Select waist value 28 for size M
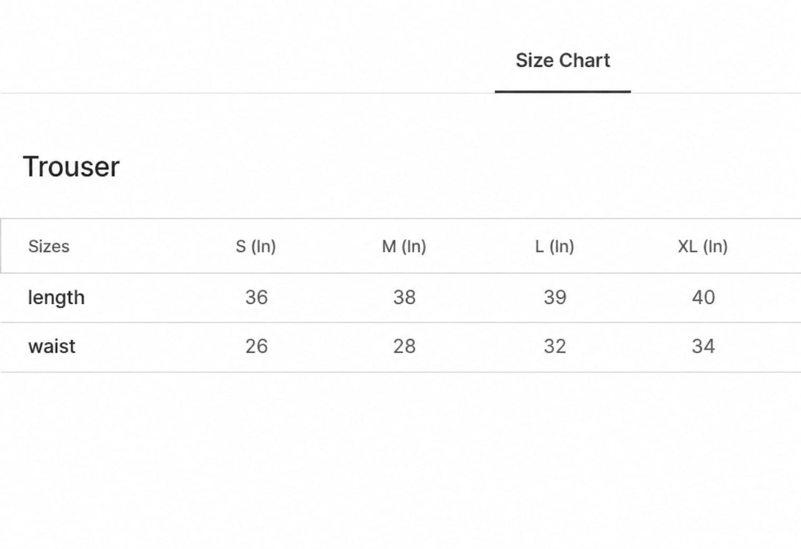This screenshot has height=549, width=801. pyautogui.click(x=404, y=346)
